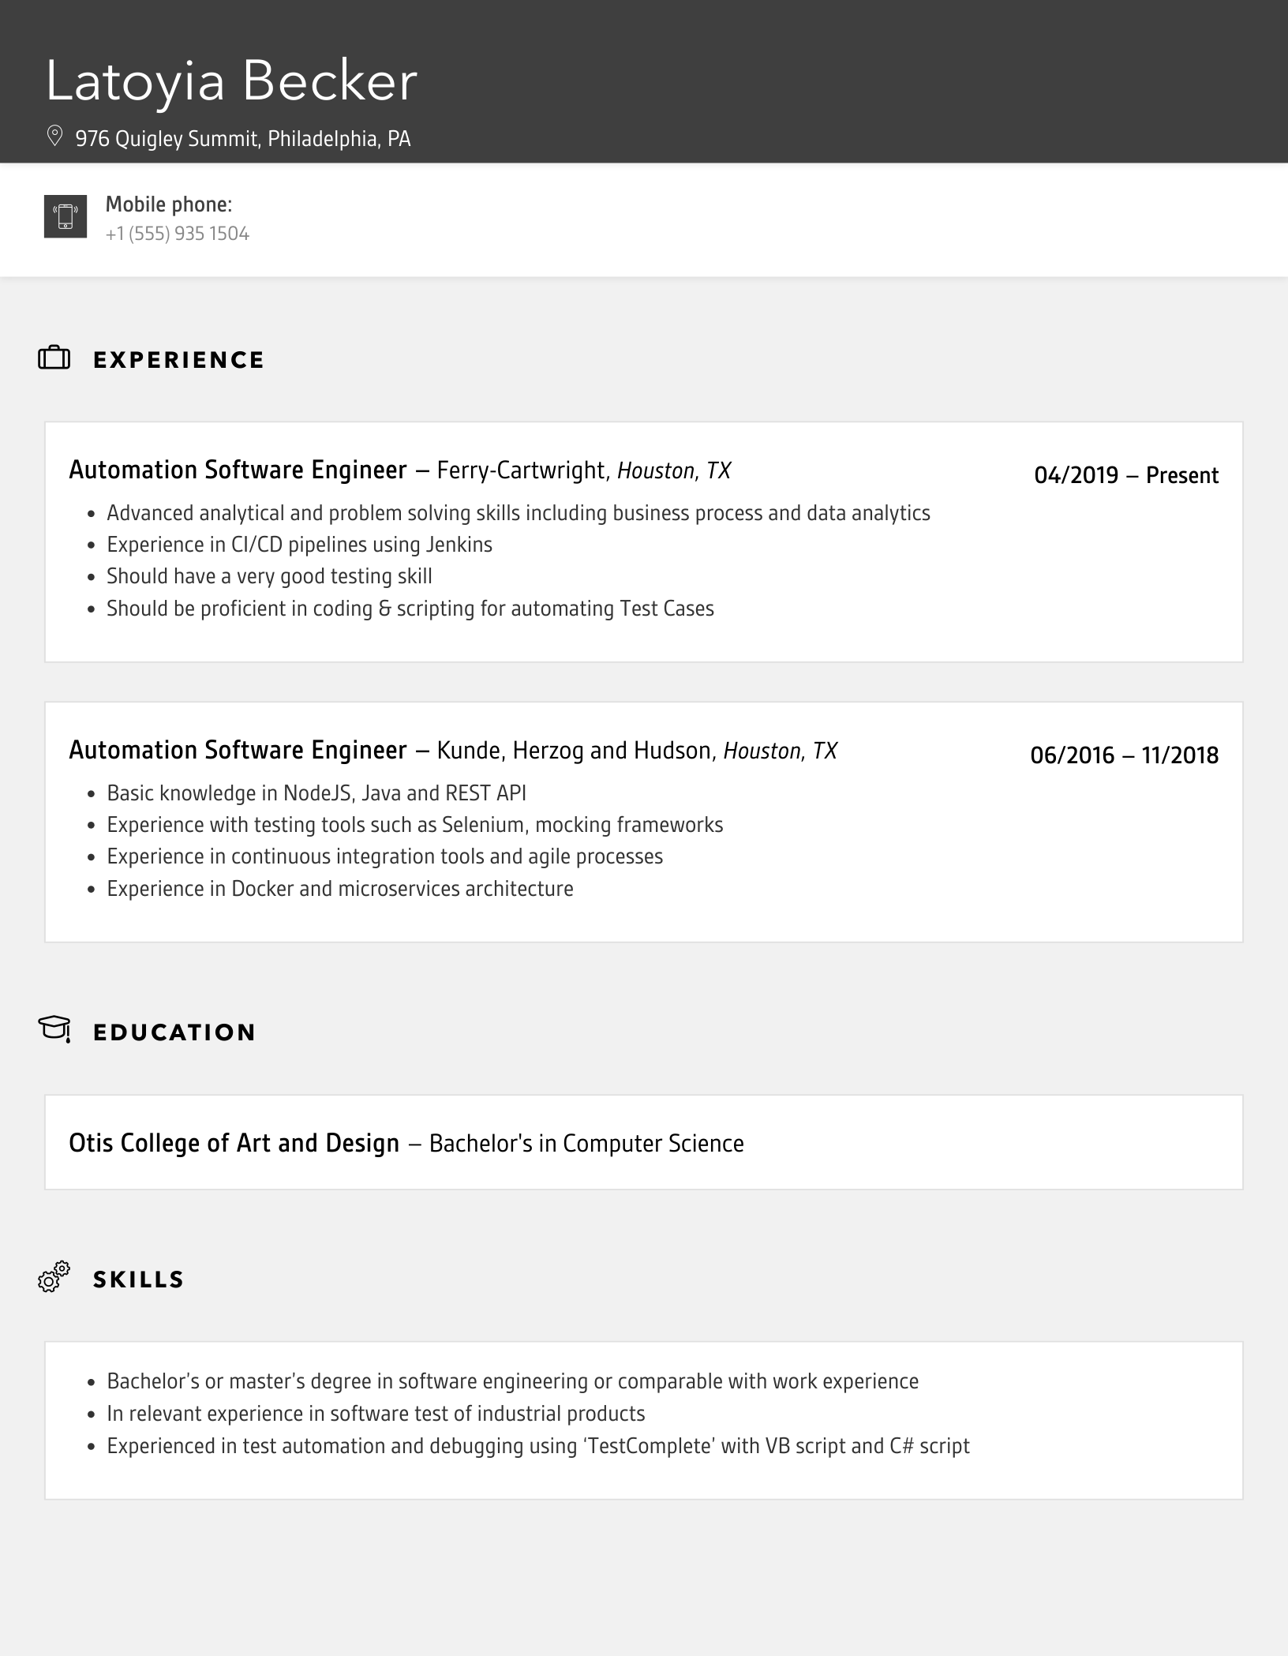Click the mobile phone icon
Screen dimensions: 1288x1656
click(66, 216)
